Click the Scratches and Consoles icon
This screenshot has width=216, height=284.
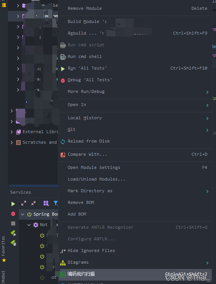pos(18,143)
